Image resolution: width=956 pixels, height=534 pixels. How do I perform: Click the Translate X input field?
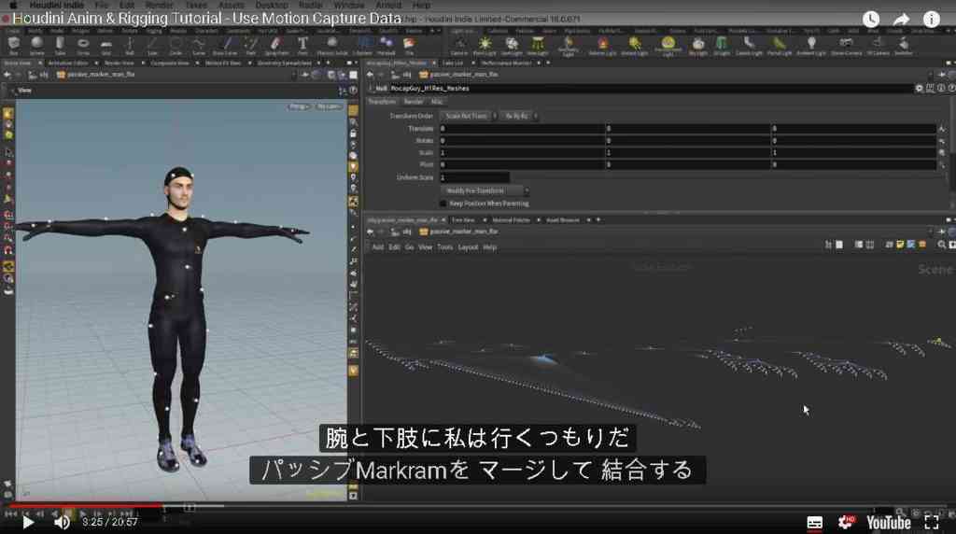(521, 129)
